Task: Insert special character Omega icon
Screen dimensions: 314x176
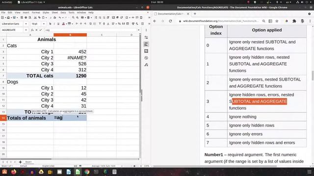Action: click(x=127, y=18)
